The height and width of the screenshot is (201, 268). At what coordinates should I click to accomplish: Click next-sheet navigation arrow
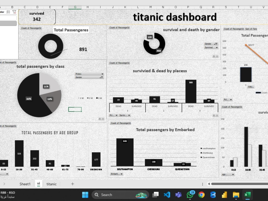(4, 184)
